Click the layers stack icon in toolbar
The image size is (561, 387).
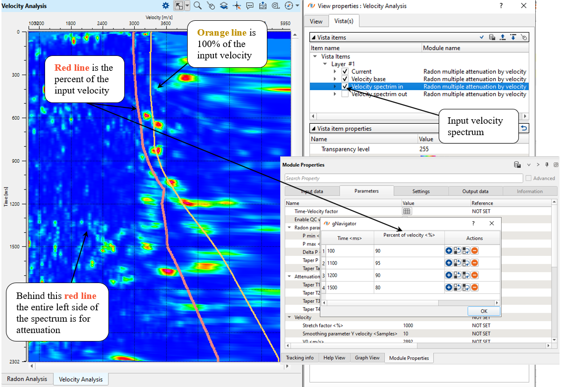224,6
